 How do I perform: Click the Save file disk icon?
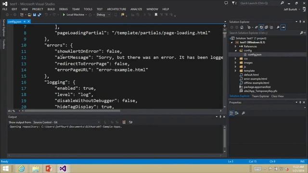point(35,15)
